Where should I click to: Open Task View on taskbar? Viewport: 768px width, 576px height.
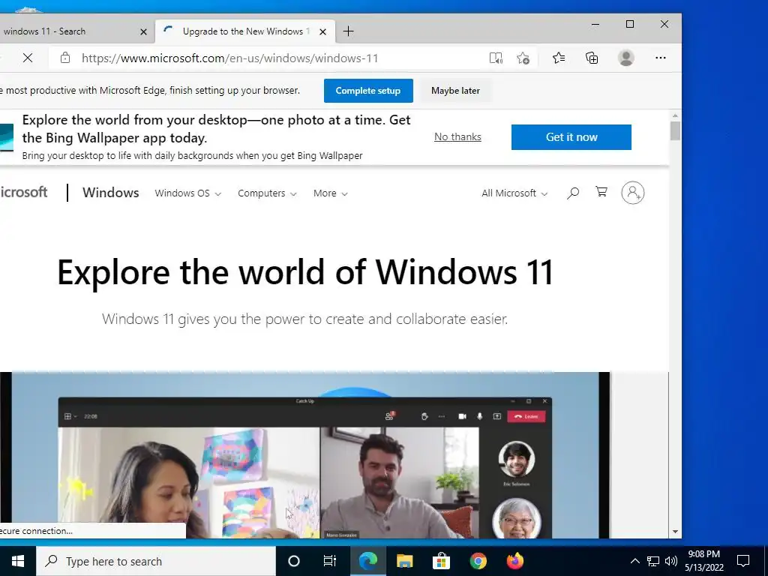(x=330, y=561)
